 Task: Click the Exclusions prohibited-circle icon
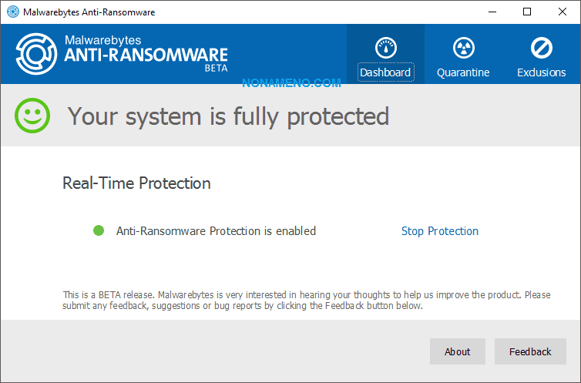pyautogui.click(x=541, y=48)
